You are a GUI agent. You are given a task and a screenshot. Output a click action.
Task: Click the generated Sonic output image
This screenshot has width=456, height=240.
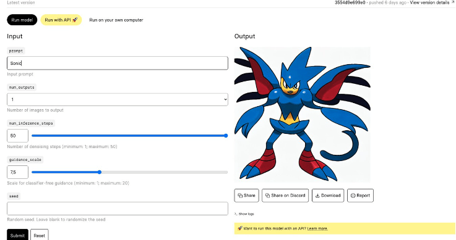tap(303, 115)
